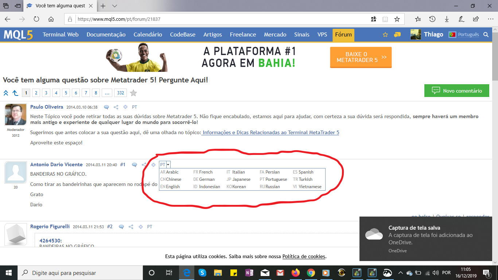The width and height of the screenshot is (498, 280).
Task: Open the browser favorites list hub
Action: (x=418, y=19)
